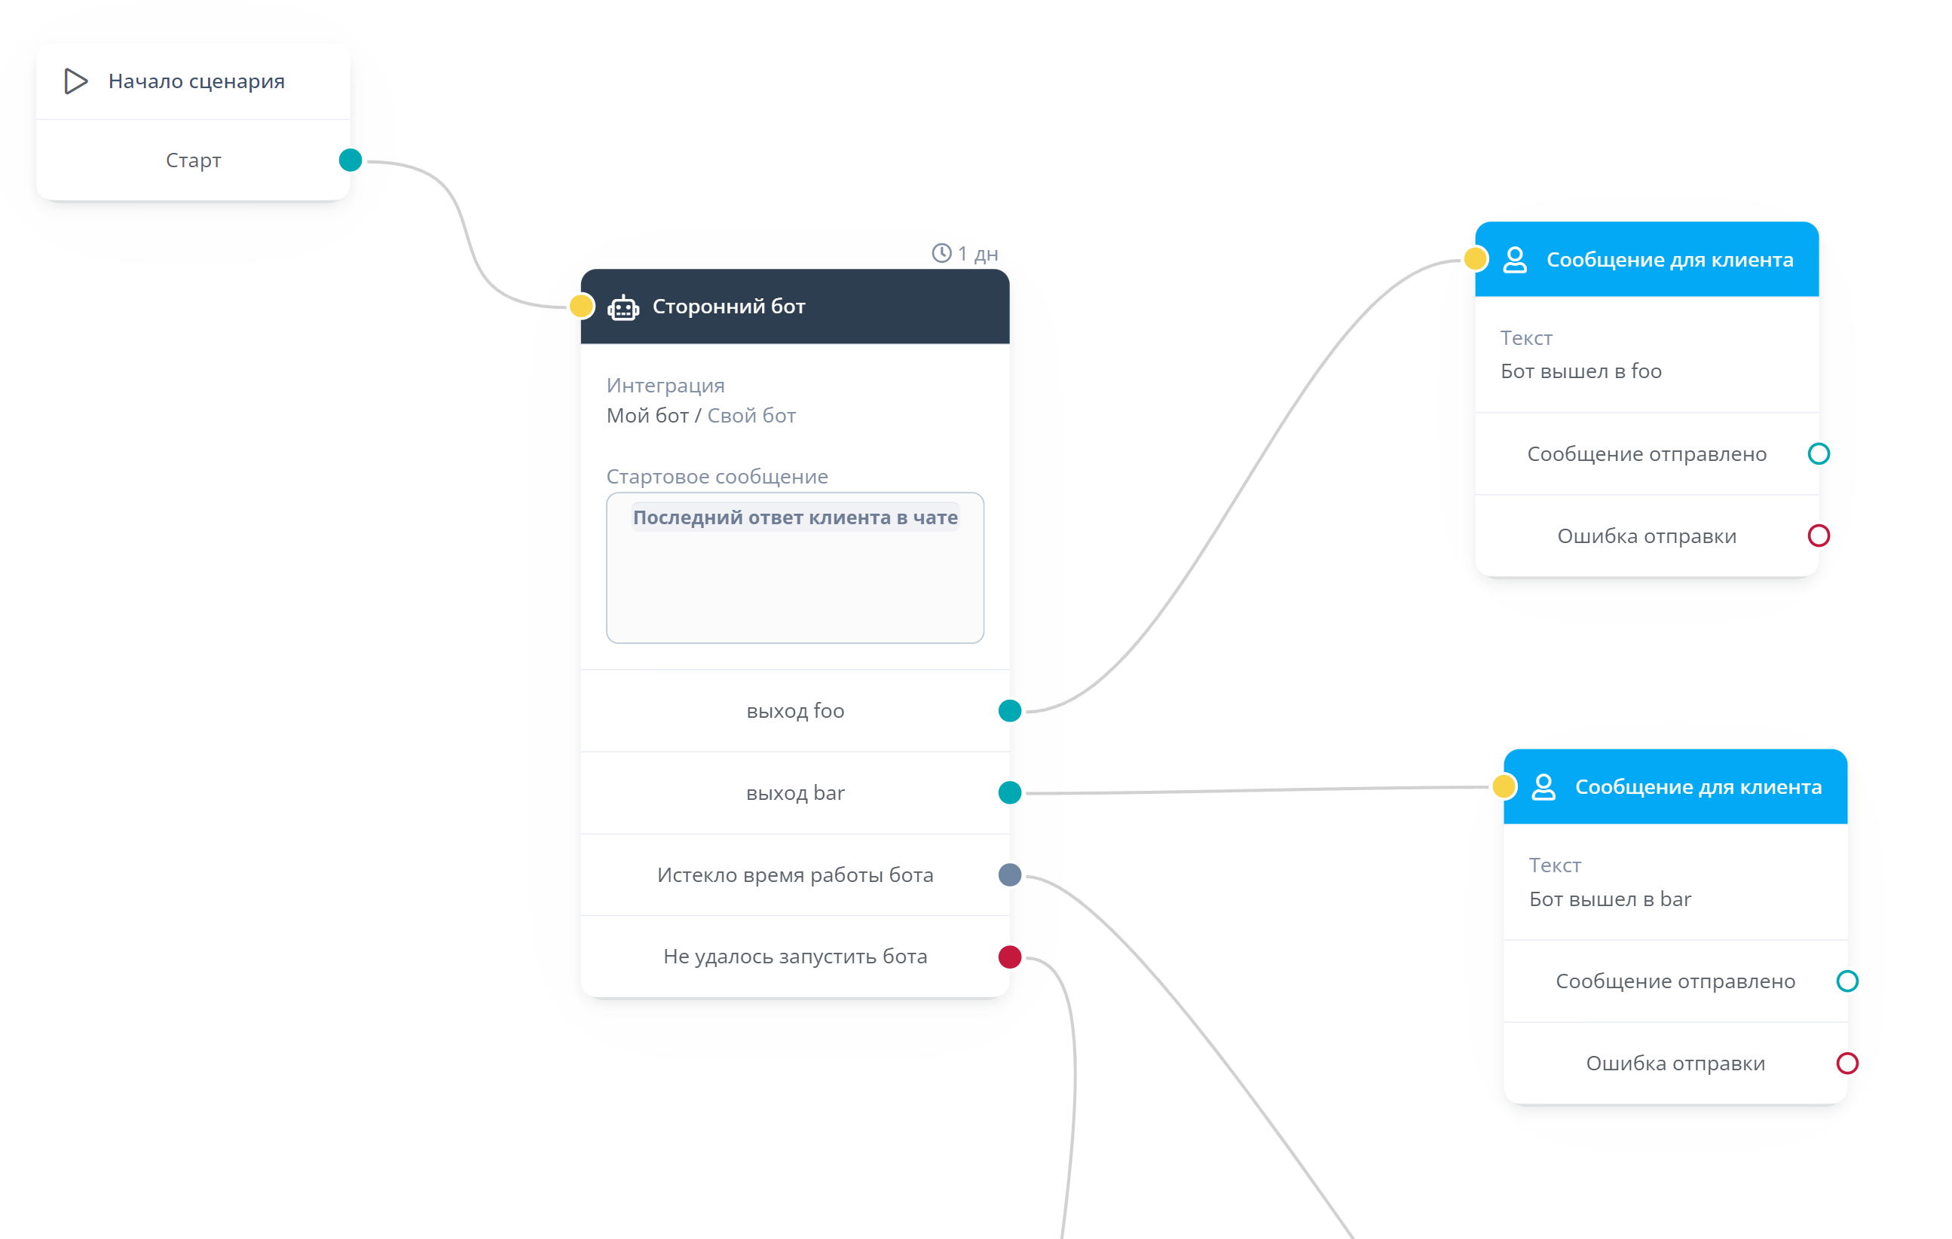Click Сообщение отправлено connector in bar block
Screen dimensions: 1952x1239
[1846, 981]
